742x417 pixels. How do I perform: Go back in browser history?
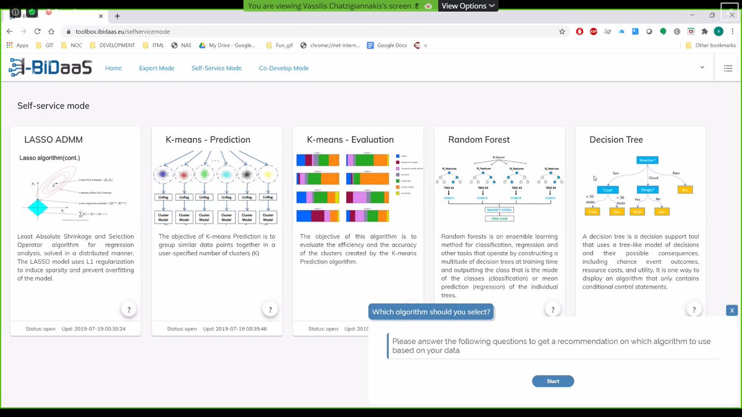pyautogui.click(x=10, y=31)
